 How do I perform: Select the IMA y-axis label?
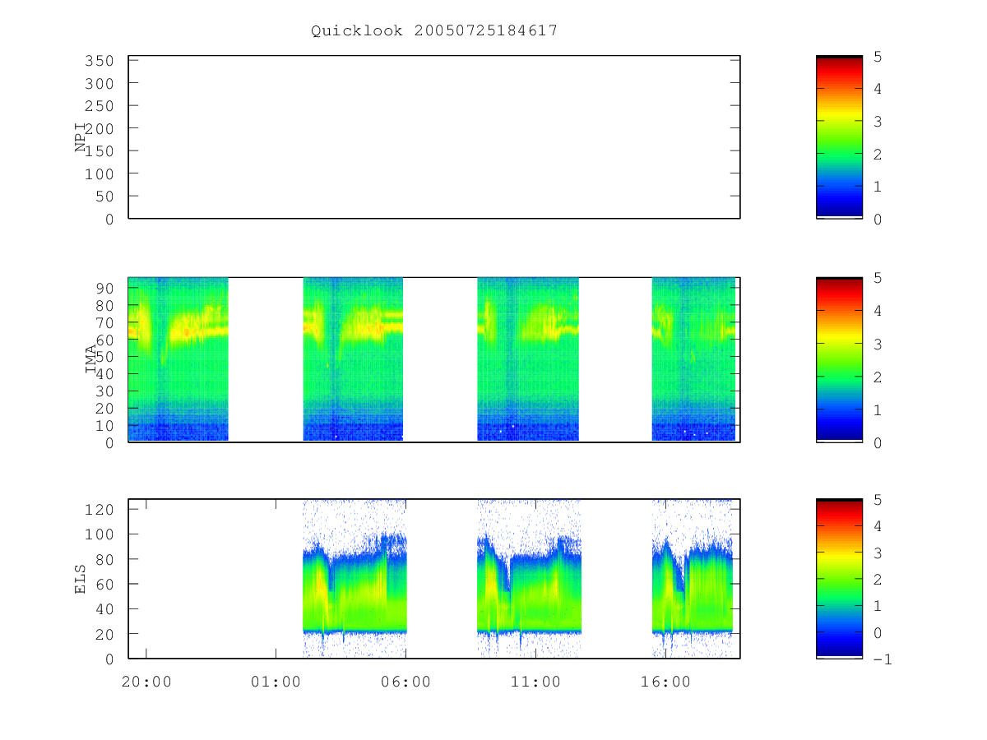pos(90,359)
